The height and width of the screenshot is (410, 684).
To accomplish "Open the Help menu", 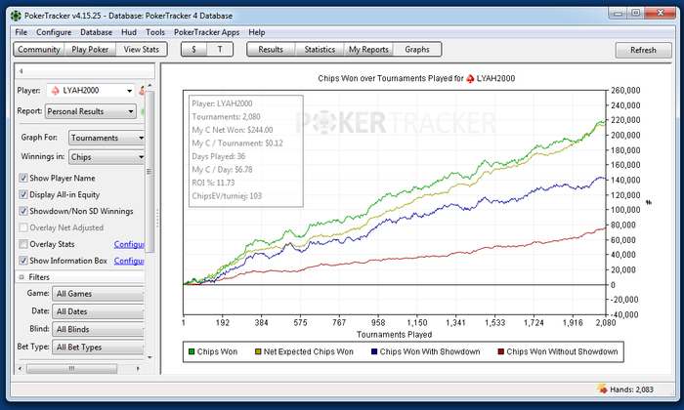I will [257, 32].
